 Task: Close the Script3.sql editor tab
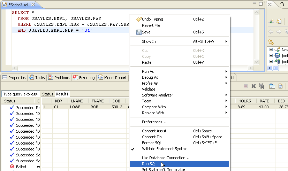33,5
